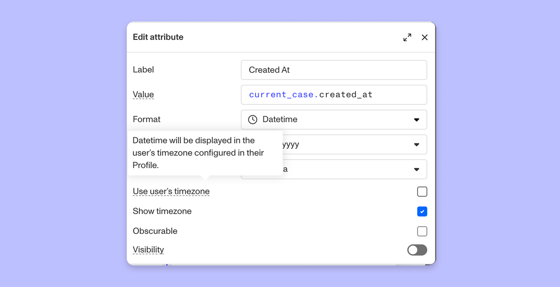
Task: Expand the Edit attribute dialog to fullscreen
Action: pyautogui.click(x=407, y=37)
